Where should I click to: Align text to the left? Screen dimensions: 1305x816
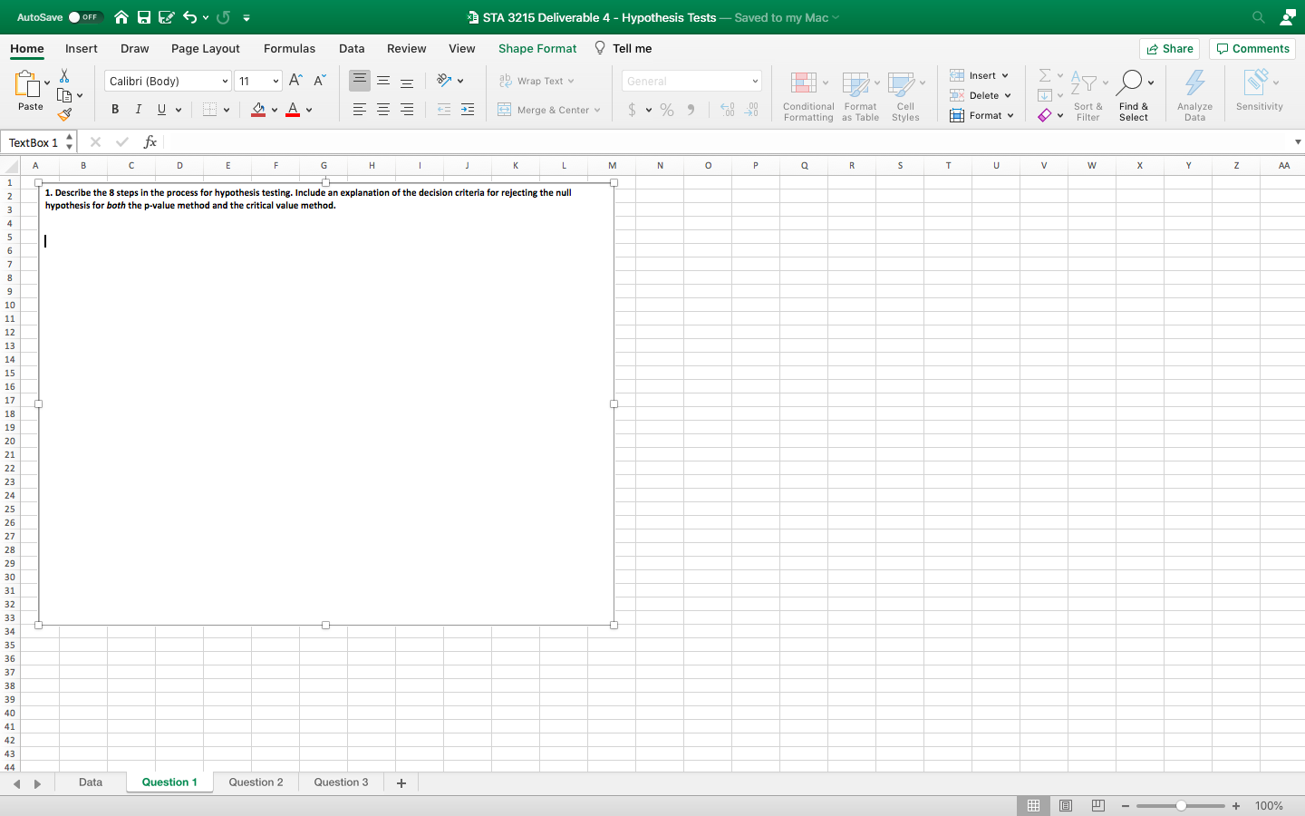360,110
